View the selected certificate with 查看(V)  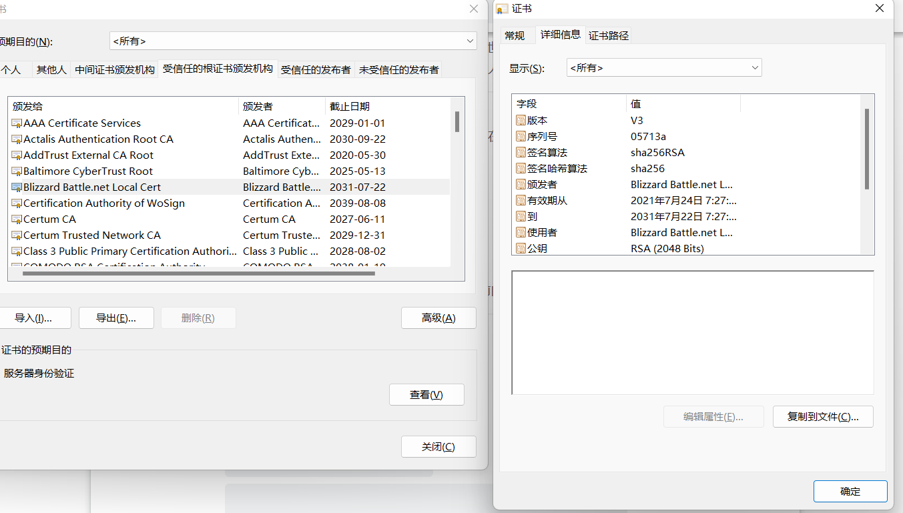pos(426,395)
